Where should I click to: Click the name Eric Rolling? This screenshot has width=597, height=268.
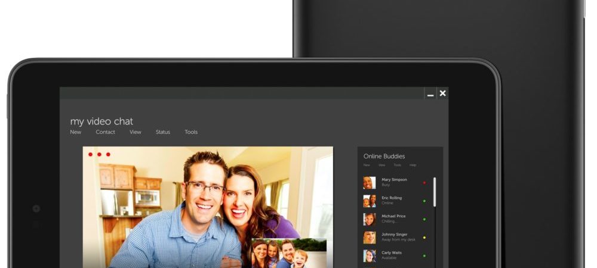point(392,198)
